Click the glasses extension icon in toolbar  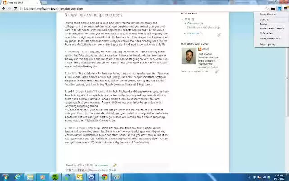click(273, 9)
